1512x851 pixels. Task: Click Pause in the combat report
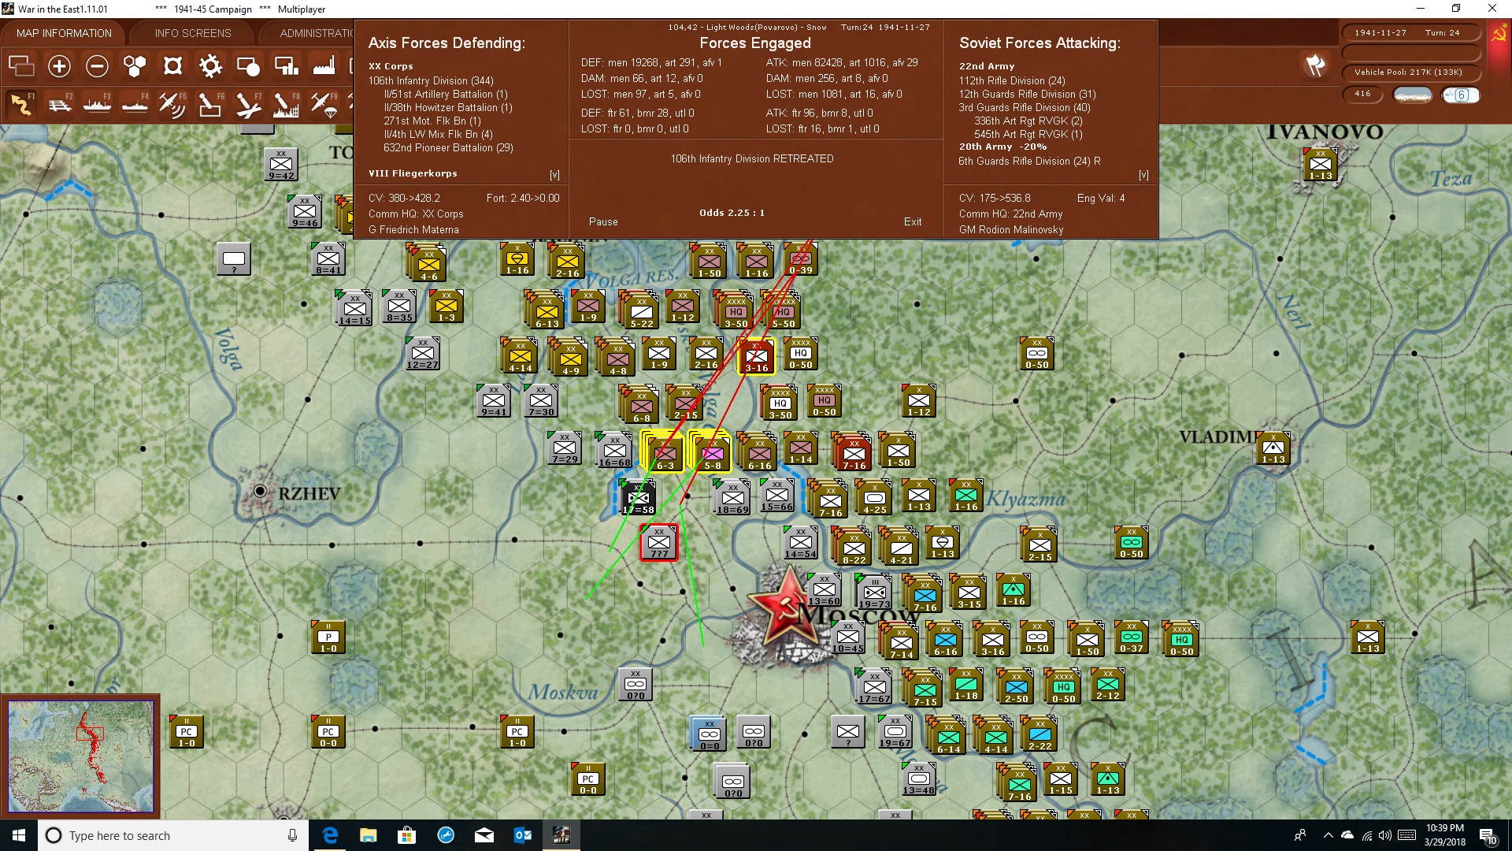pos(603,222)
